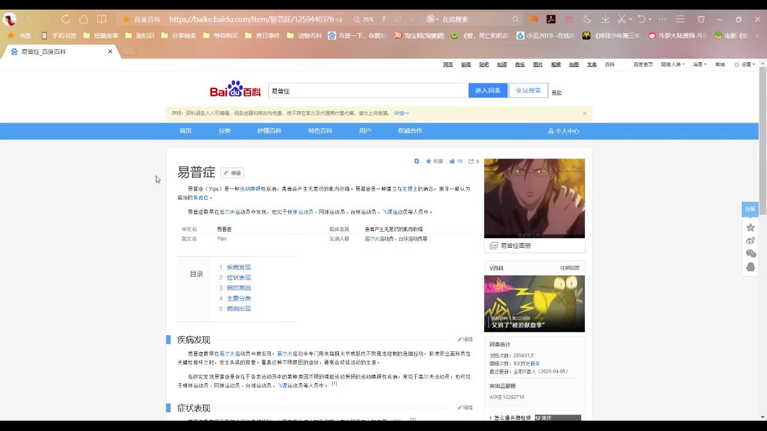Image resolution: width=767 pixels, height=431 pixels.
Task: Edit the 疾病发现 section via 编辑
Action: pyautogui.click(x=465, y=339)
